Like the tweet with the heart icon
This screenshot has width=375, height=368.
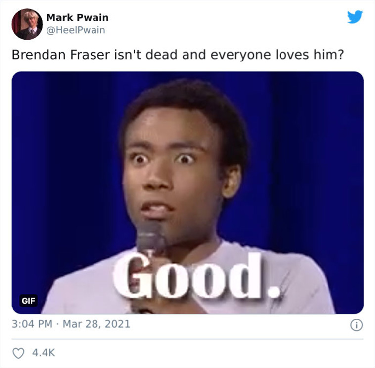click(x=18, y=353)
